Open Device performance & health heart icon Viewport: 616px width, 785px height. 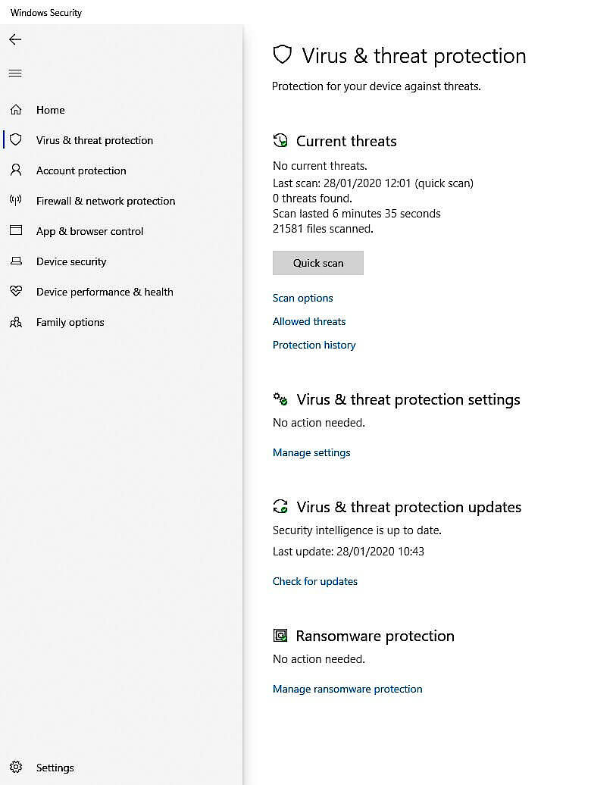click(17, 291)
